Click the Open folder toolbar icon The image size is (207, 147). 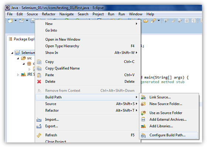[146, 21]
